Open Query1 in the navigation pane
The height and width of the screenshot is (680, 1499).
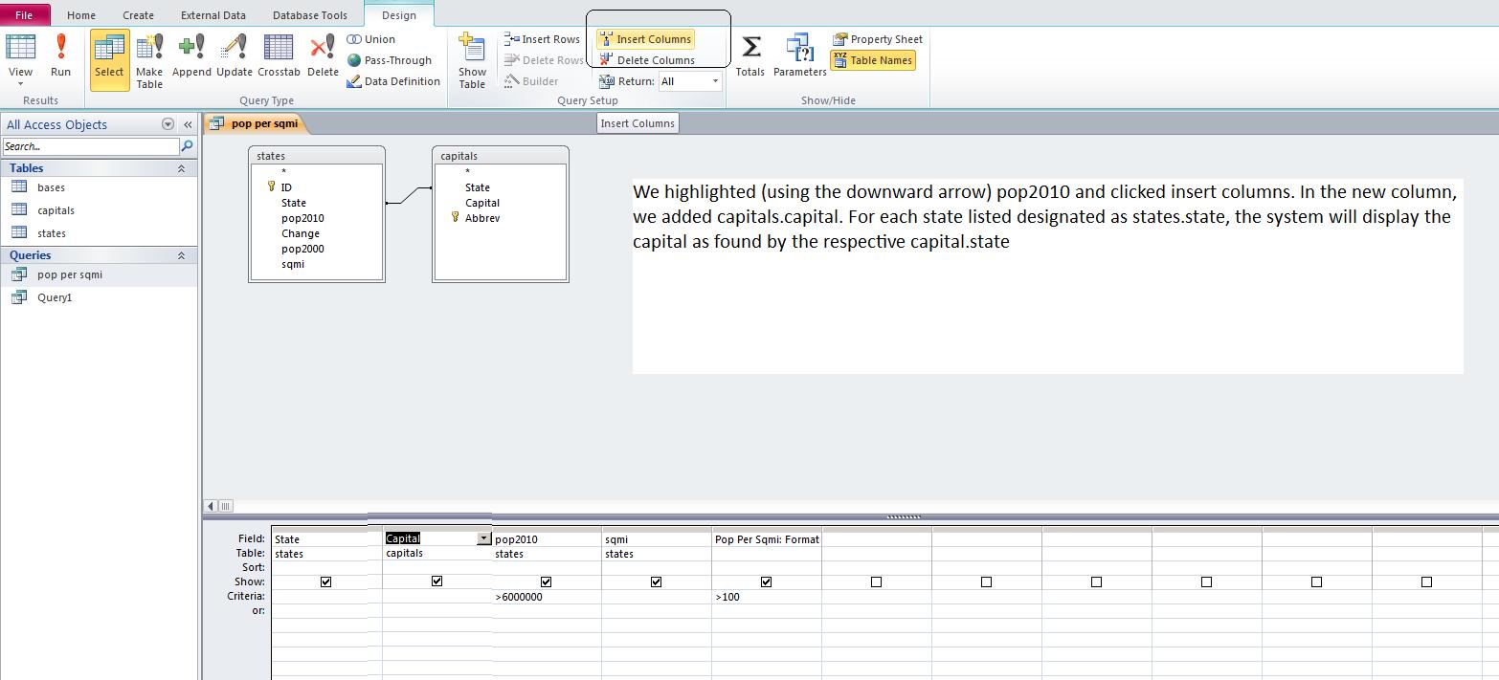[x=55, y=297]
